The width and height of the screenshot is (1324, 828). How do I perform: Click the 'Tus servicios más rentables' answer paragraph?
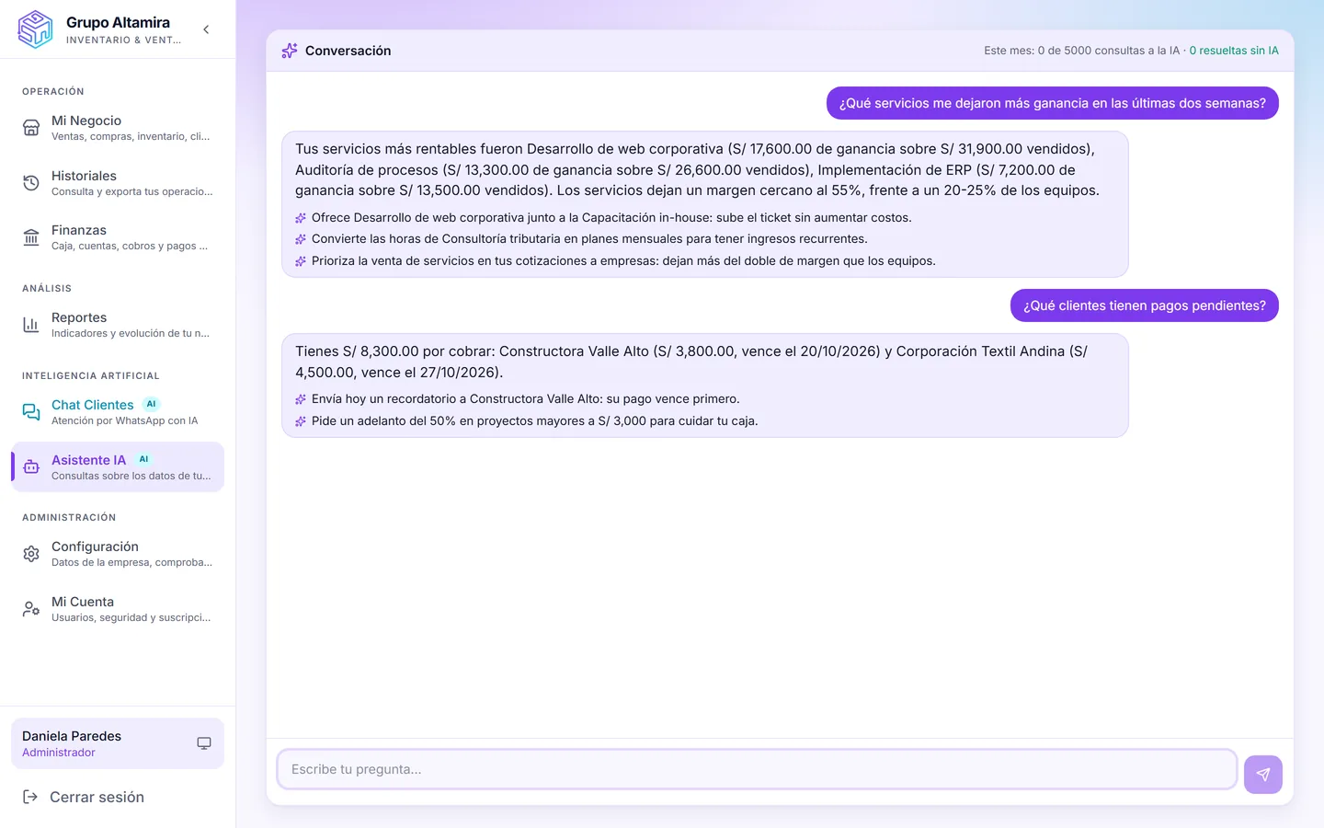(697, 169)
